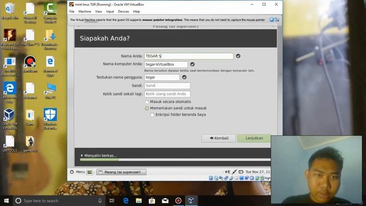Screen dimensions: 366x206
Task: Enable Enkripsi folder beranda Saya checkbox
Action: [x=152, y=114]
